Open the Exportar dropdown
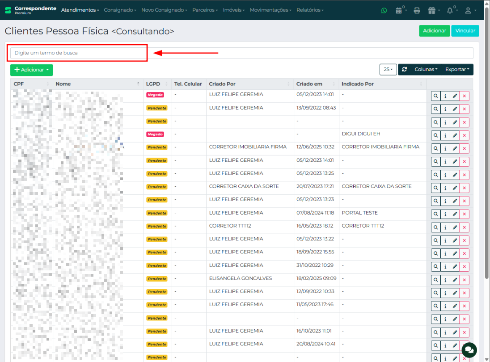Screen dimensions: 490x362 coord(457,70)
